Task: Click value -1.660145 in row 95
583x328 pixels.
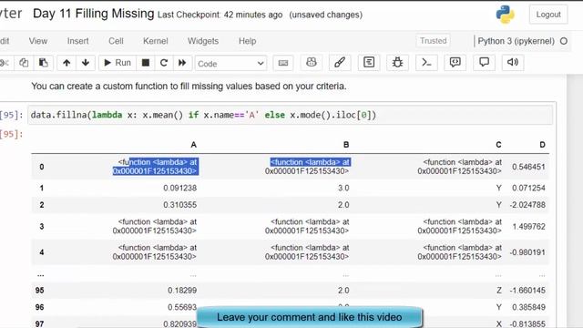Action: point(527,291)
